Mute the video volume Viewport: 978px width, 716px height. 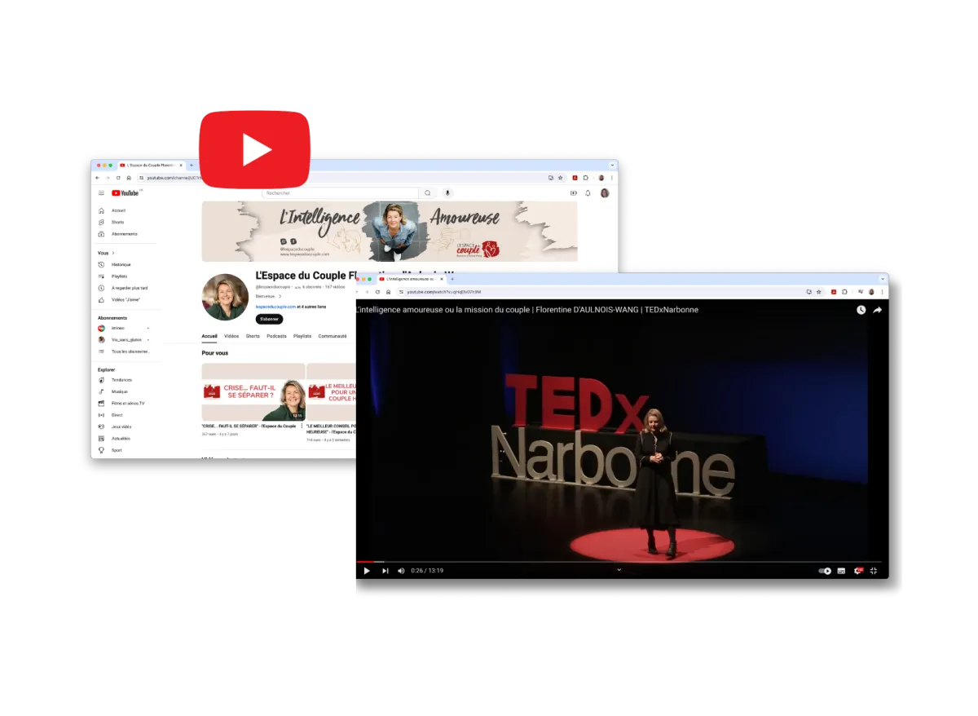click(401, 571)
